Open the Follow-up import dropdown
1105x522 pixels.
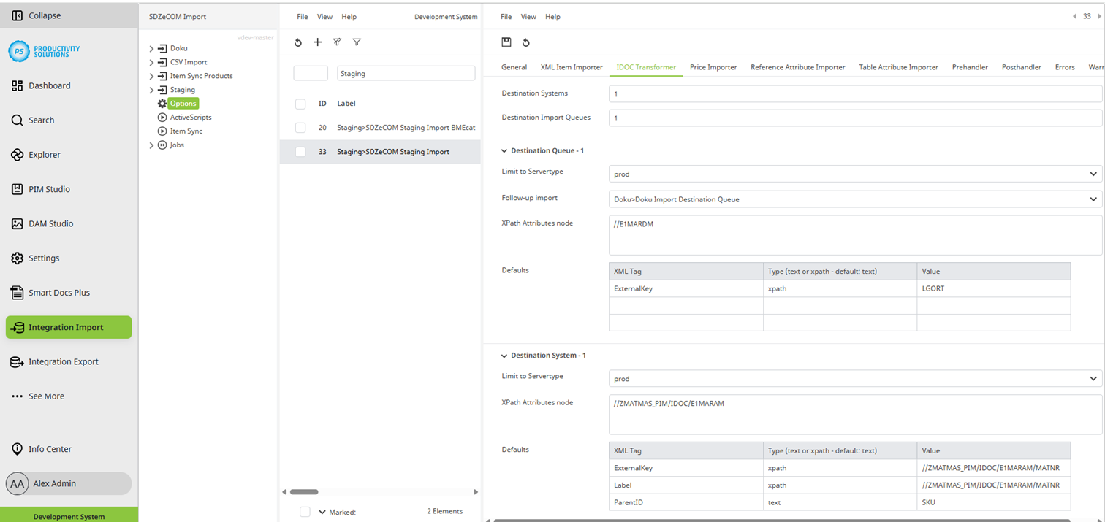pyautogui.click(x=855, y=199)
